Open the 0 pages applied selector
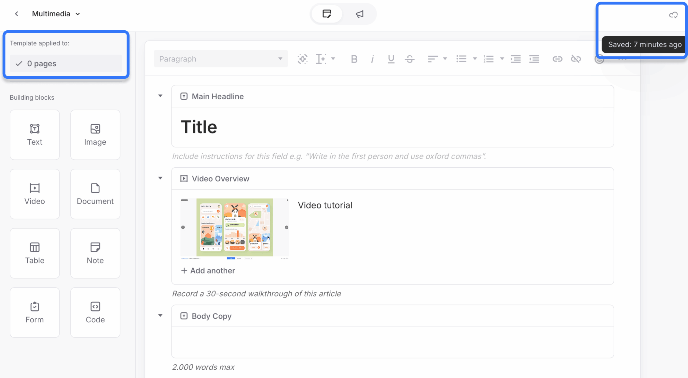The height and width of the screenshot is (378, 688). tap(66, 64)
